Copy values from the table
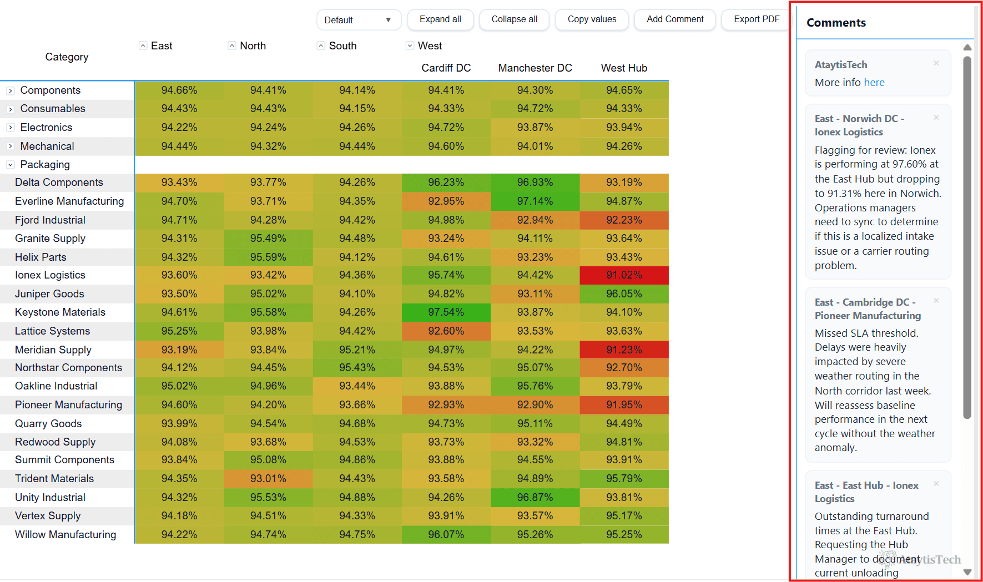 (592, 19)
